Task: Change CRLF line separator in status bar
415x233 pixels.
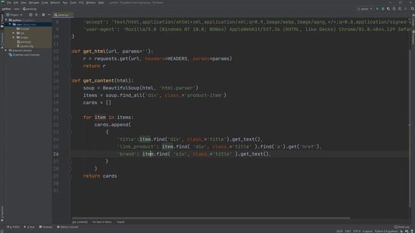Action: coord(348,231)
